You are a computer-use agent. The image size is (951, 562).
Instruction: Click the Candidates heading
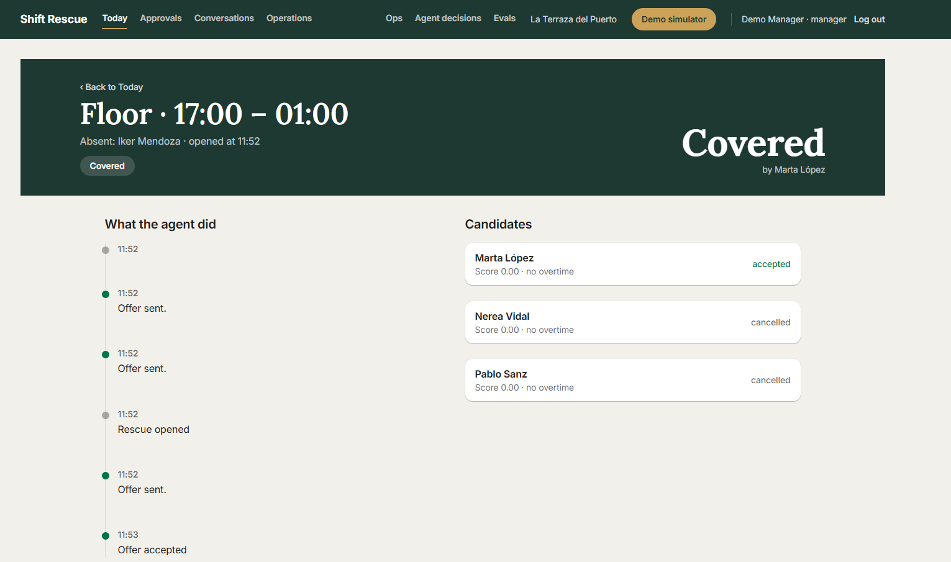tap(498, 224)
